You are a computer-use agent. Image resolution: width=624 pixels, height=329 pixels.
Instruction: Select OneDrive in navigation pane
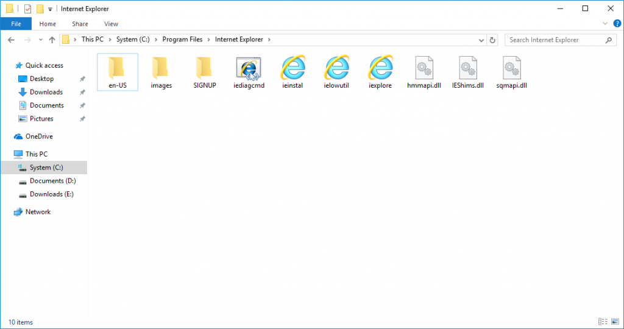coord(39,136)
